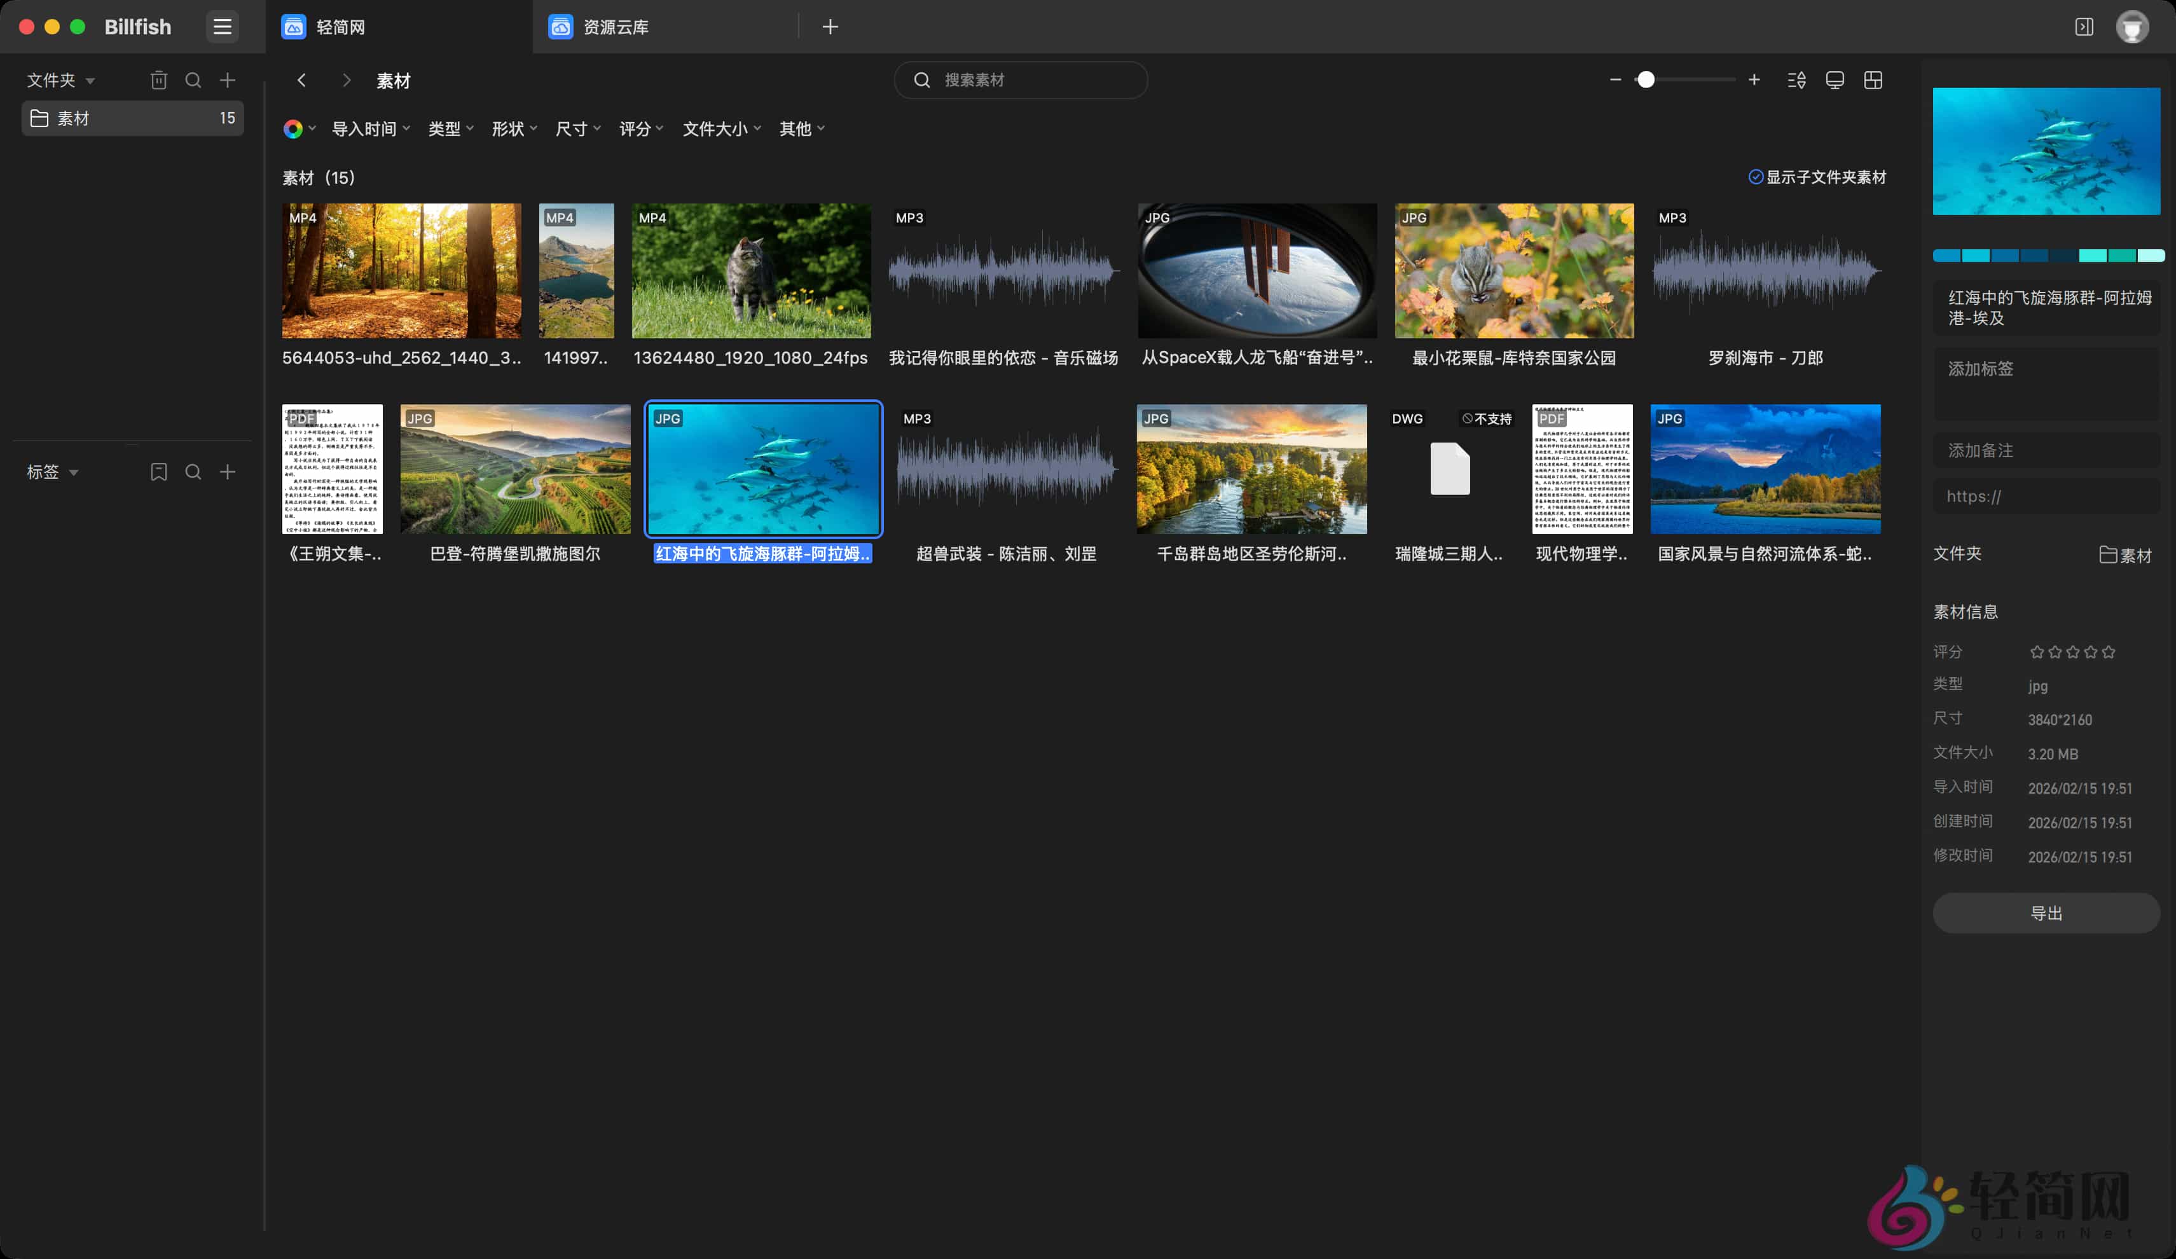Open the sorting options icon near the zoom slider

(1797, 79)
